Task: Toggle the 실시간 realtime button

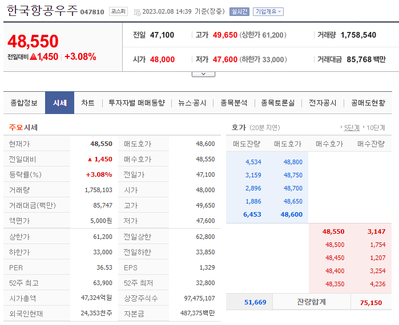Action: tap(239, 11)
